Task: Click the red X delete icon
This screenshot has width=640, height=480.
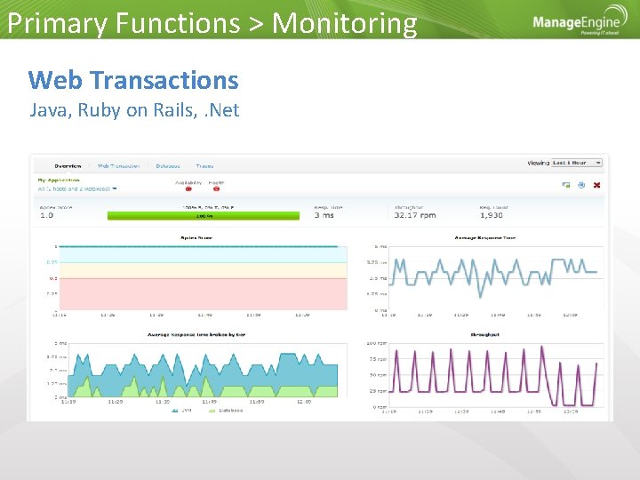Action: coord(596,185)
